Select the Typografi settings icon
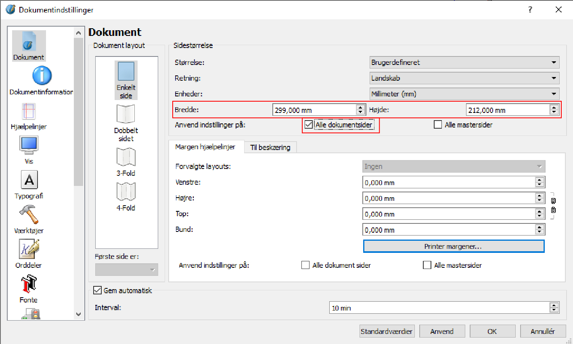This screenshot has height=344, width=573. coord(29,180)
